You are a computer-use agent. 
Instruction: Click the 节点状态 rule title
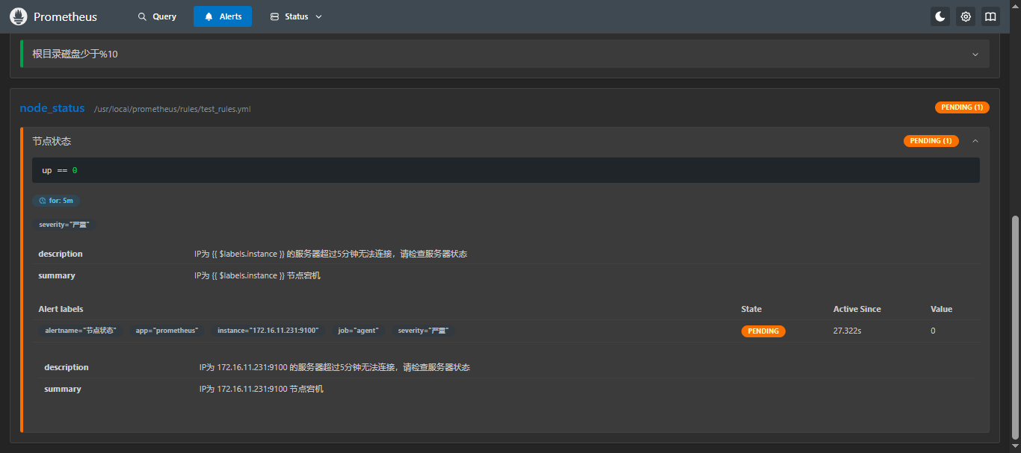52,141
